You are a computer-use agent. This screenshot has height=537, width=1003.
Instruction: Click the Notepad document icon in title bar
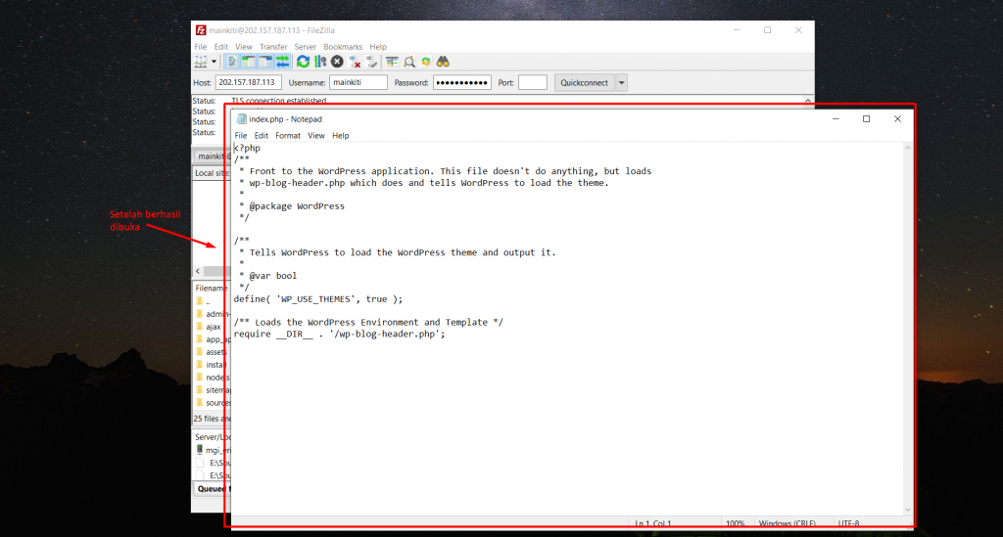(x=241, y=118)
